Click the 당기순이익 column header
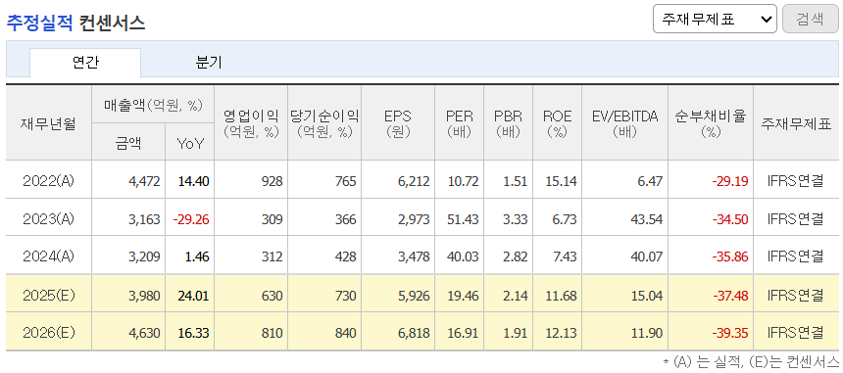This screenshot has height=373, width=843. pos(324,123)
